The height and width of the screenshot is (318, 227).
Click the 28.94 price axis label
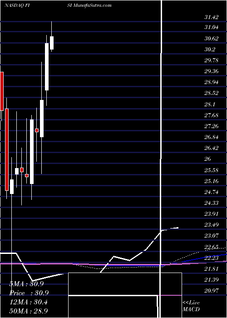point(212,82)
